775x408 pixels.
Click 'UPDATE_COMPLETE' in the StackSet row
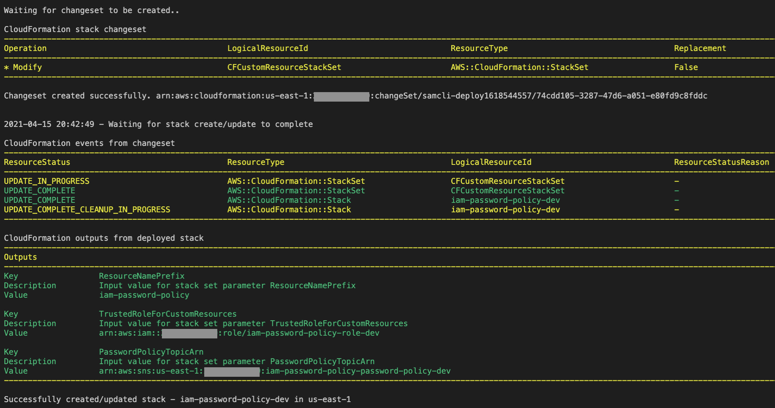click(40, 191)
